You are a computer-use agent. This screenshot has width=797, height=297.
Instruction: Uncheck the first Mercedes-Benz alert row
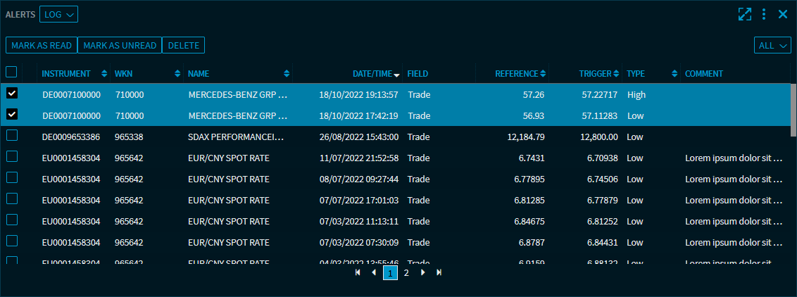12,93
